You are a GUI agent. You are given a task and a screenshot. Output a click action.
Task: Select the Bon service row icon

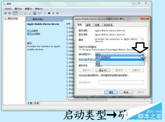point(67,89)
